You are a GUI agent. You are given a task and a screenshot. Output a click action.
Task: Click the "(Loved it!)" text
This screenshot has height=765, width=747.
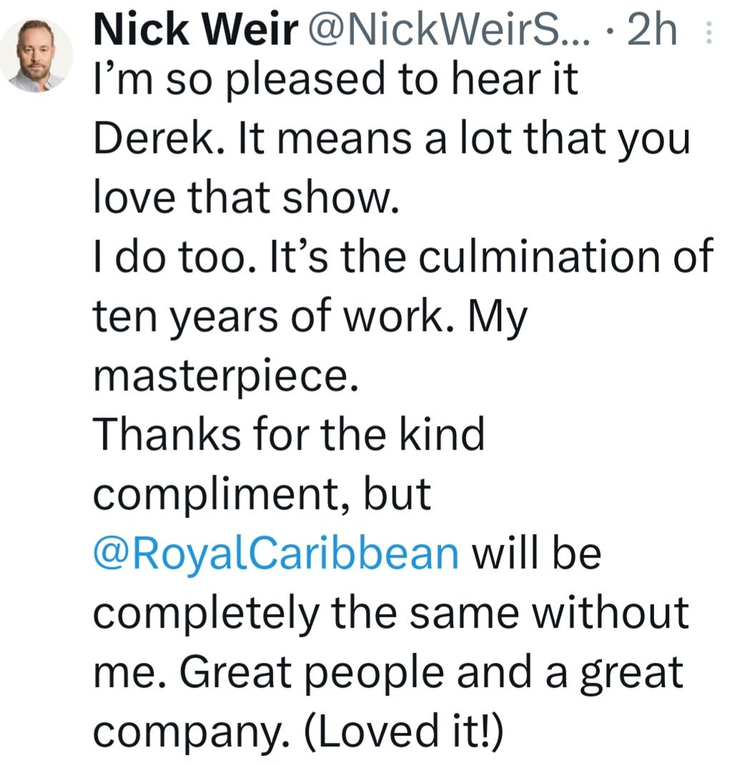[x=402, y=731]
